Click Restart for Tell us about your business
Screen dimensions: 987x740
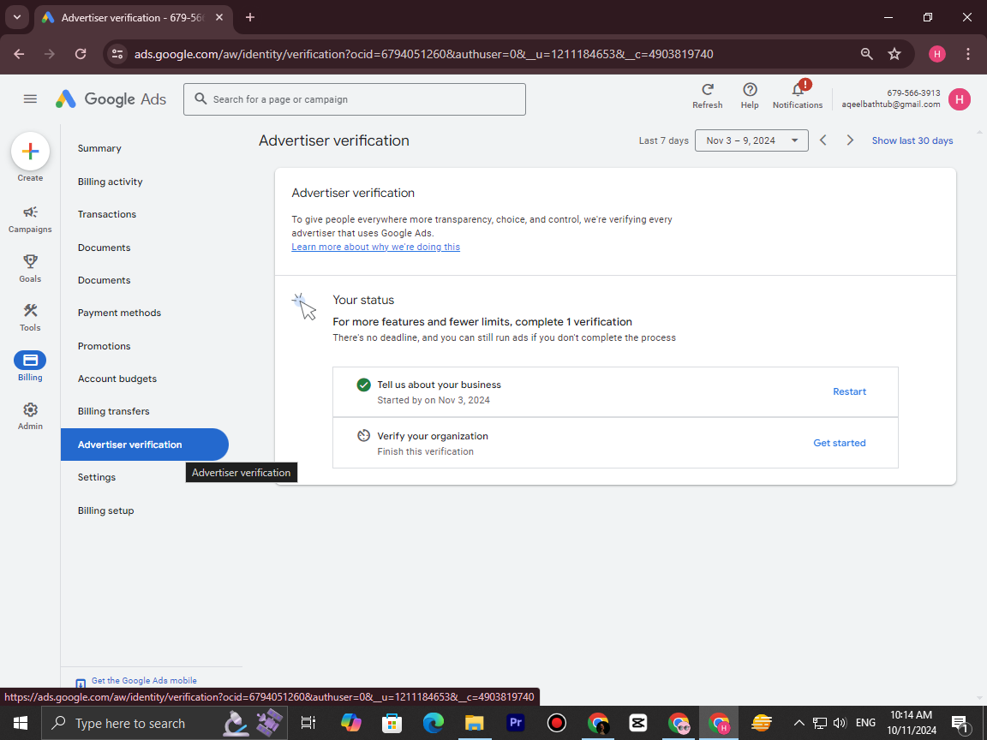pos(849,391)
